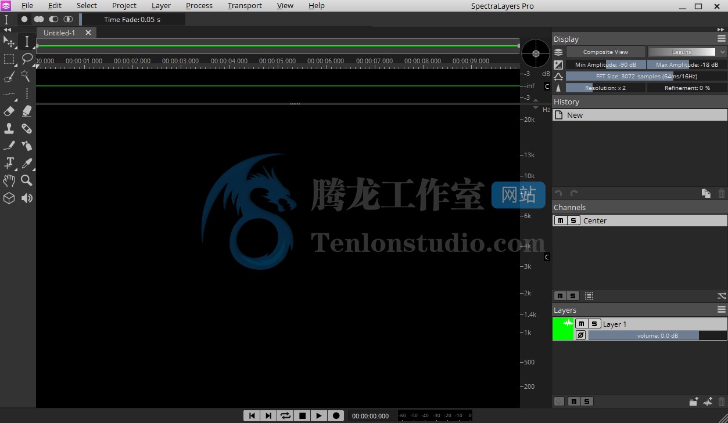
Task: Toggle phase inversion on Layer 1
Action: click(580, 335)
